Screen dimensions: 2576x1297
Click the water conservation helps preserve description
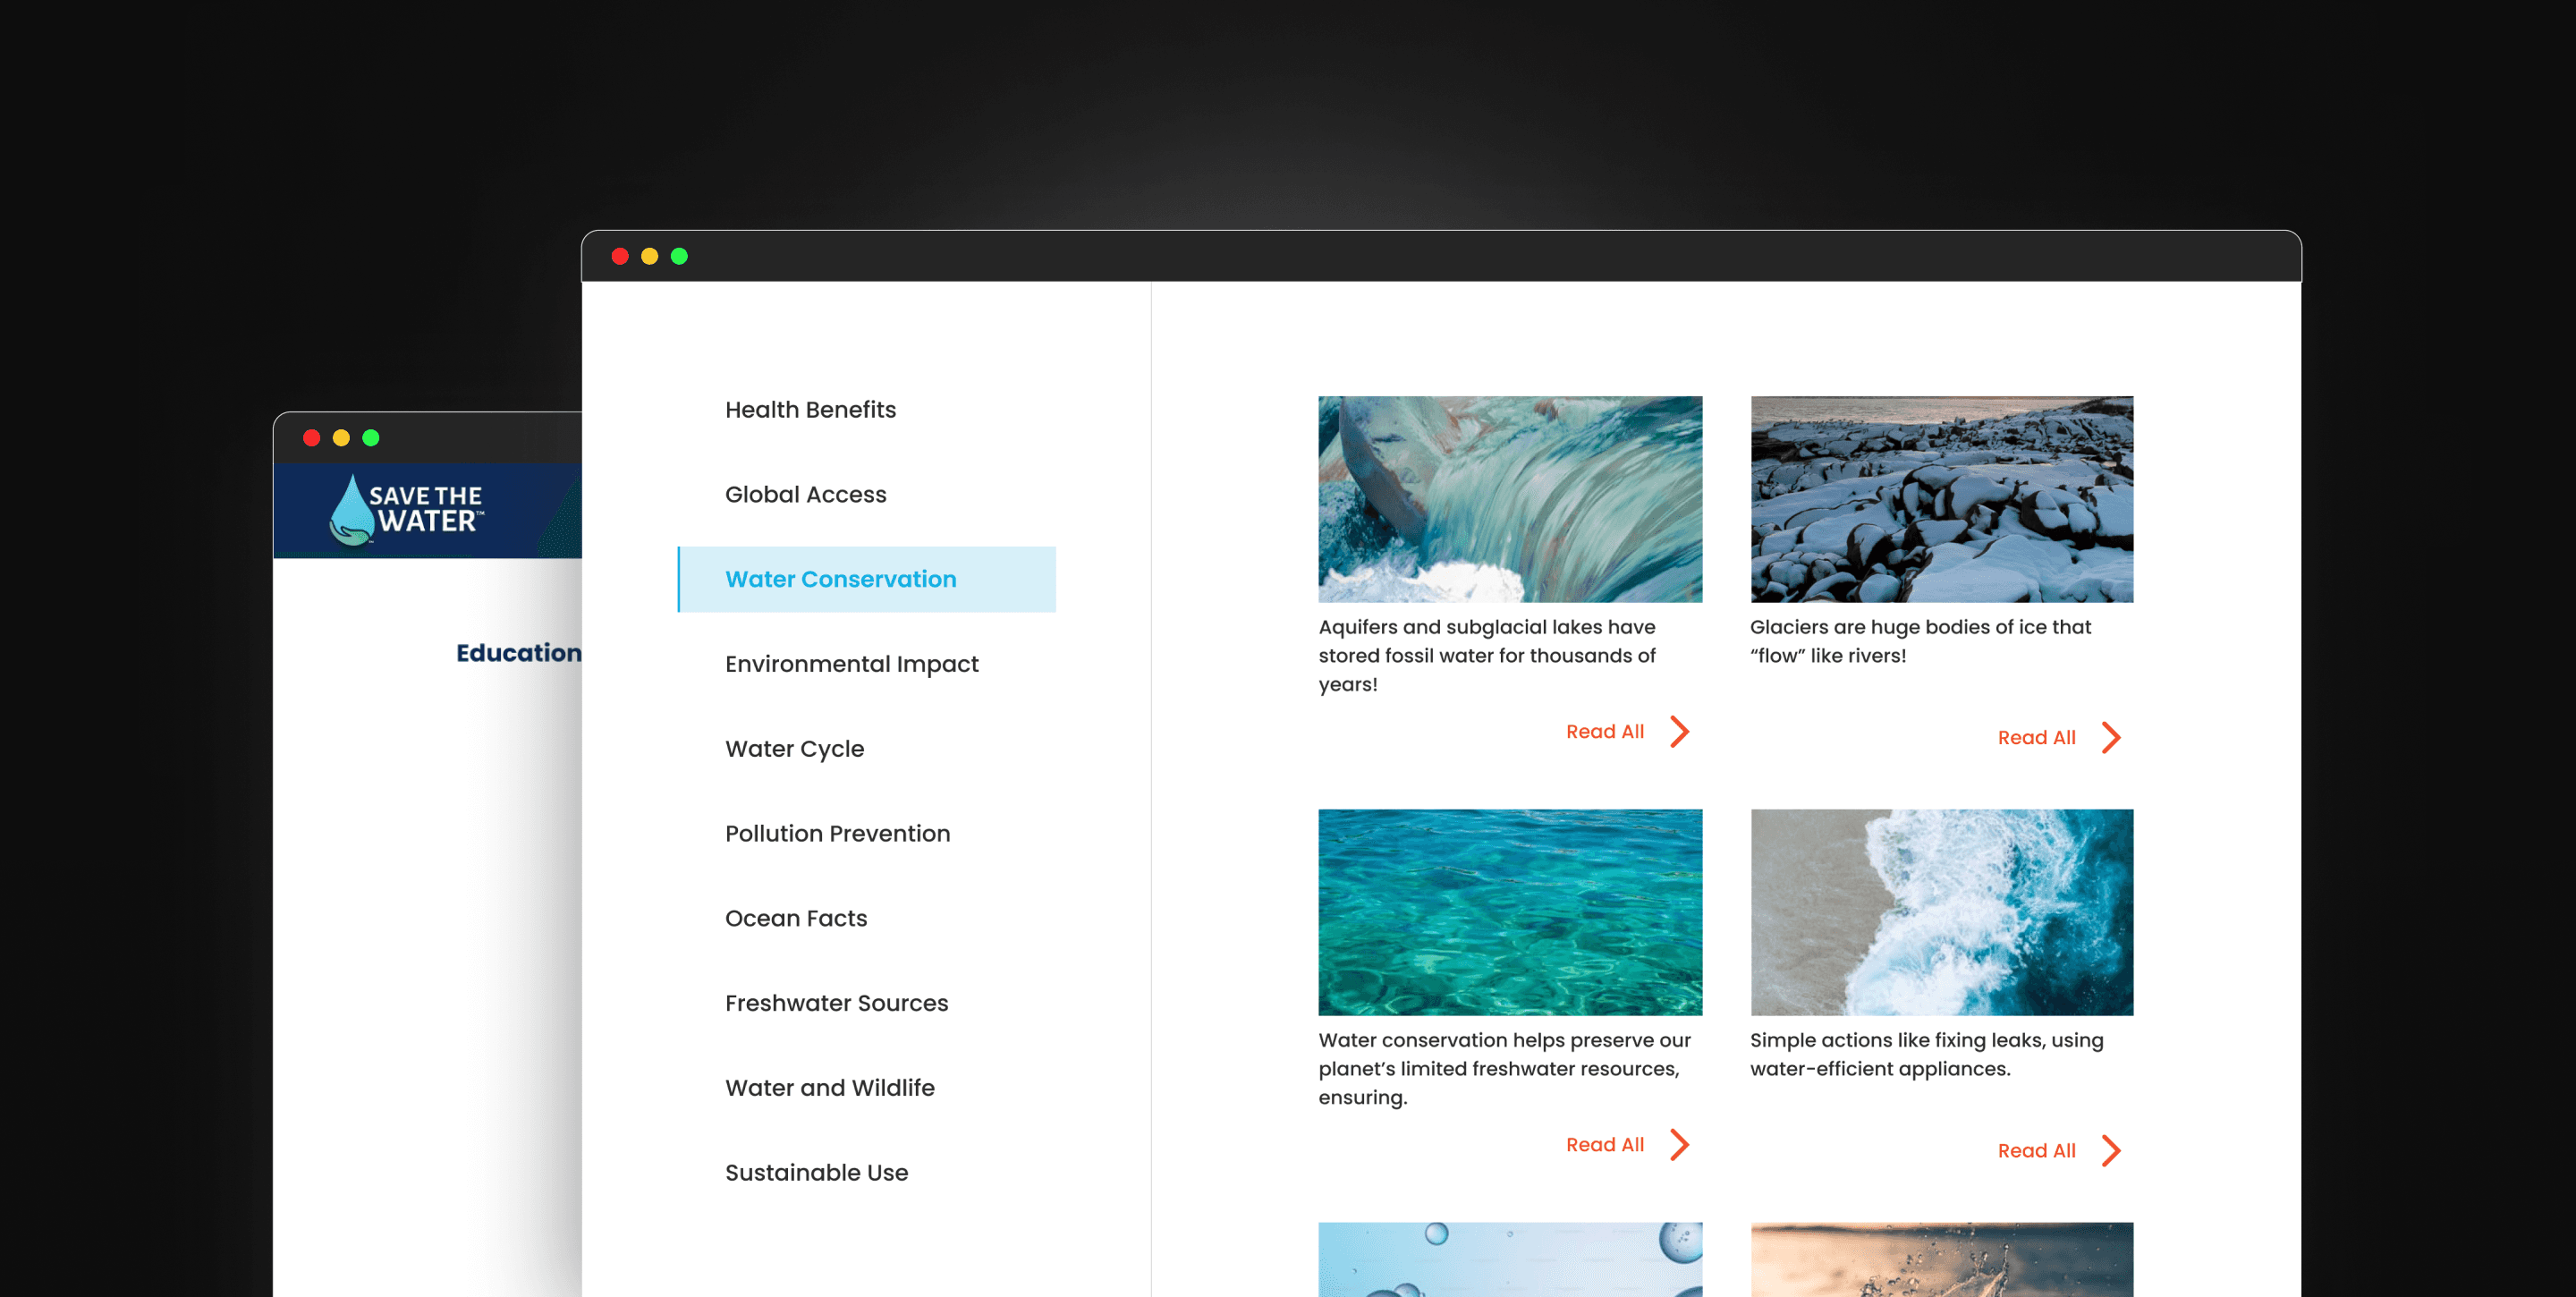[x=1504, y=1069]
